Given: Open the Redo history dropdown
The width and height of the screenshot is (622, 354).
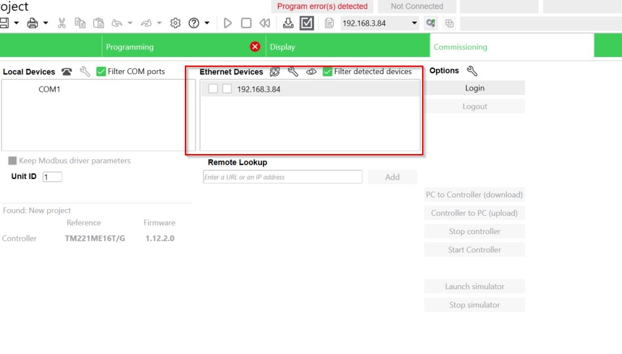Looking at the screenshot, I should 159,23.
